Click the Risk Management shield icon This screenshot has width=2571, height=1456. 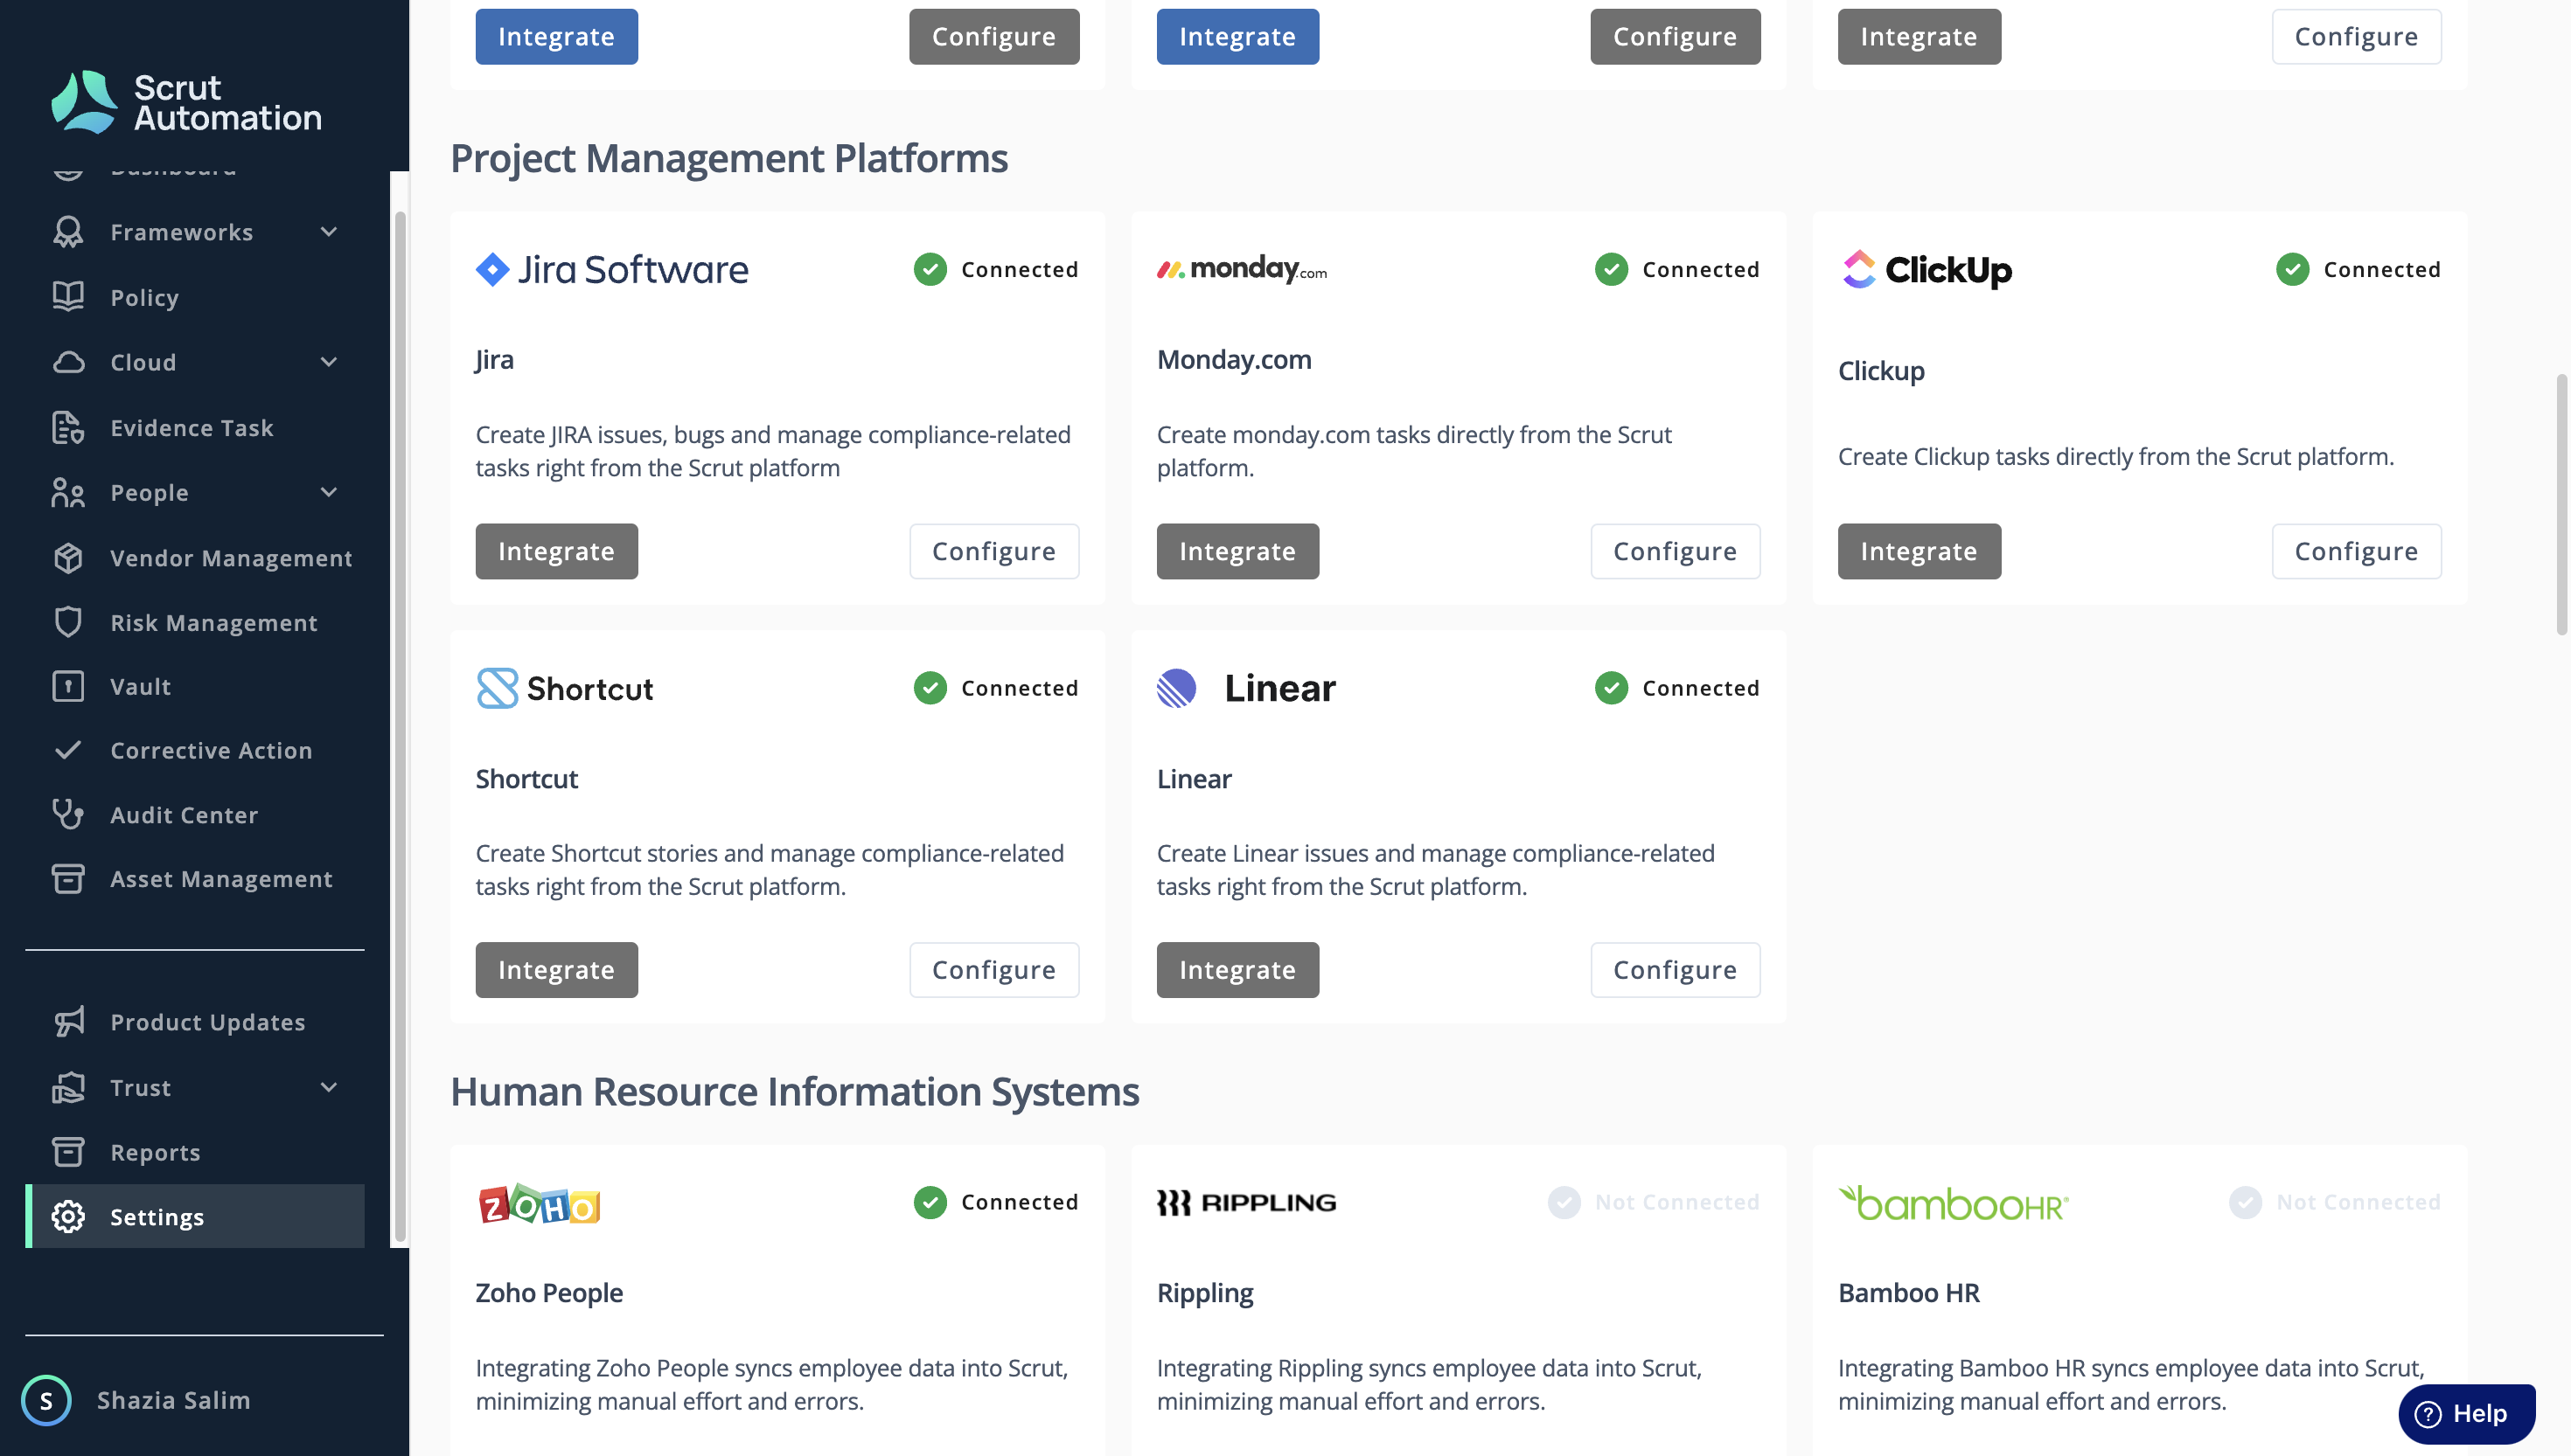pyautogui.click(x=68, y=622)
